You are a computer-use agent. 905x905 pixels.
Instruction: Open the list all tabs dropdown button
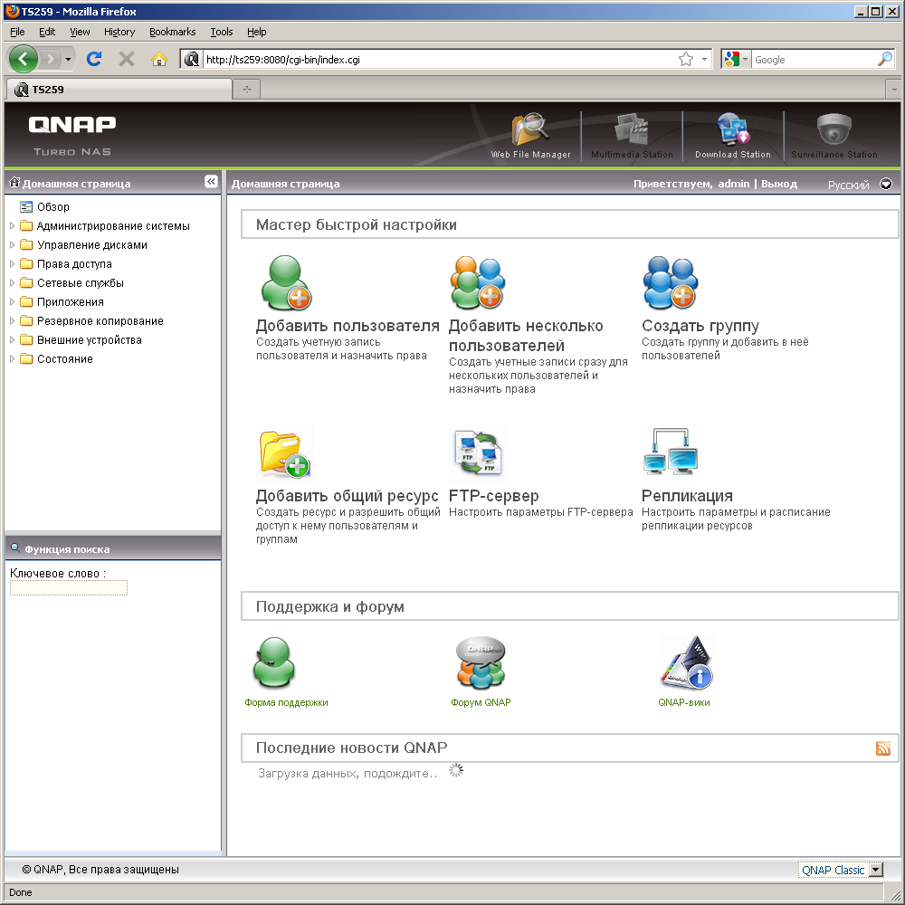click(893, 90)
